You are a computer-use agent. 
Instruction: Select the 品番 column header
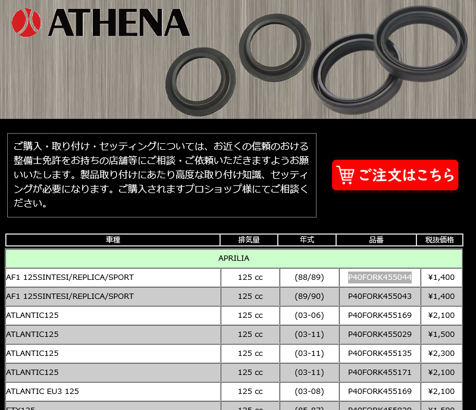pyautogui.click(x=377, y=240)
